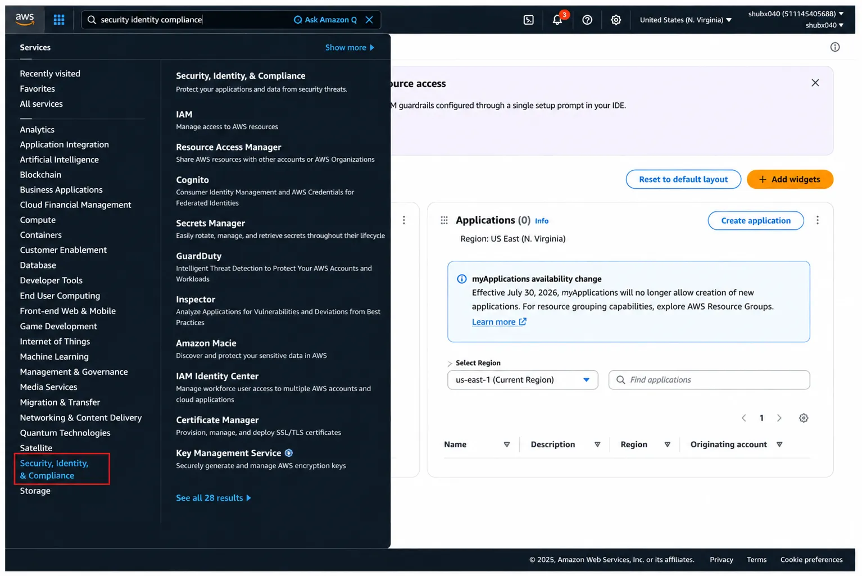Go to the next applications page
Viewport: 862px width, 576px height.
[x=779, y=418]
